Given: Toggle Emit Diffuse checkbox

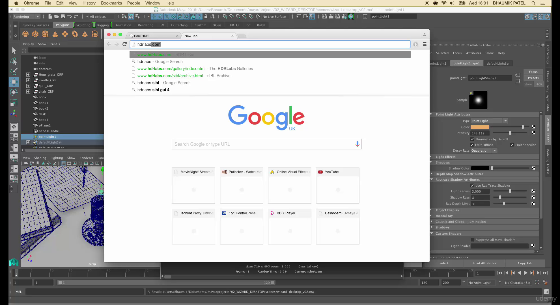Looking at the screenshot, I should pyautogui.click(x=472, y=145).
